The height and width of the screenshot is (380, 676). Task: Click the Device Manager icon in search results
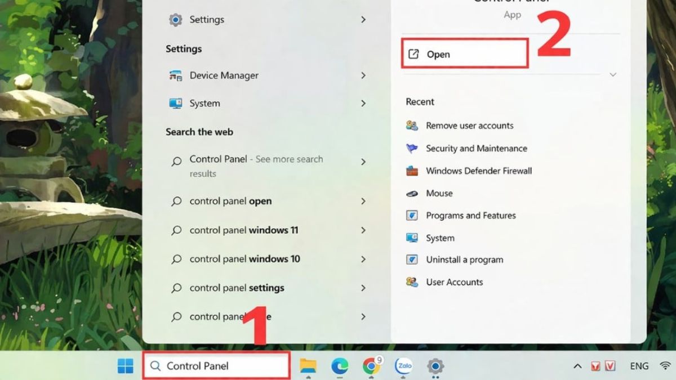[x=175, y=75]
